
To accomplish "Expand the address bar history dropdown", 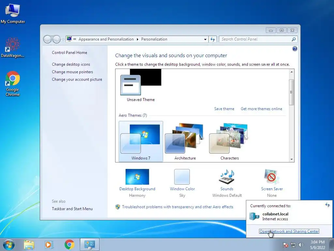I will 205,39.
